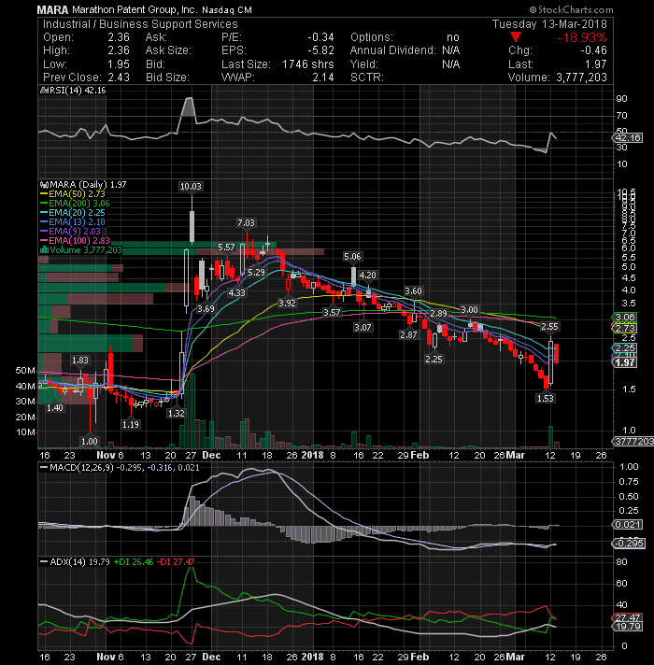This screenshot has height=665, width=654.
Task: Click the blue EMA(13) 2.10 legend entry
Action: point(73,222)
